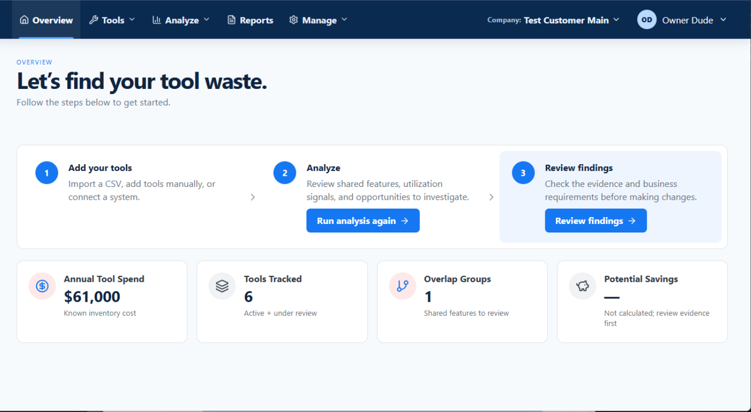Expand the Tools menu chevron
Image resolution: width=751 pixels, height=412 pixels.
132,20
